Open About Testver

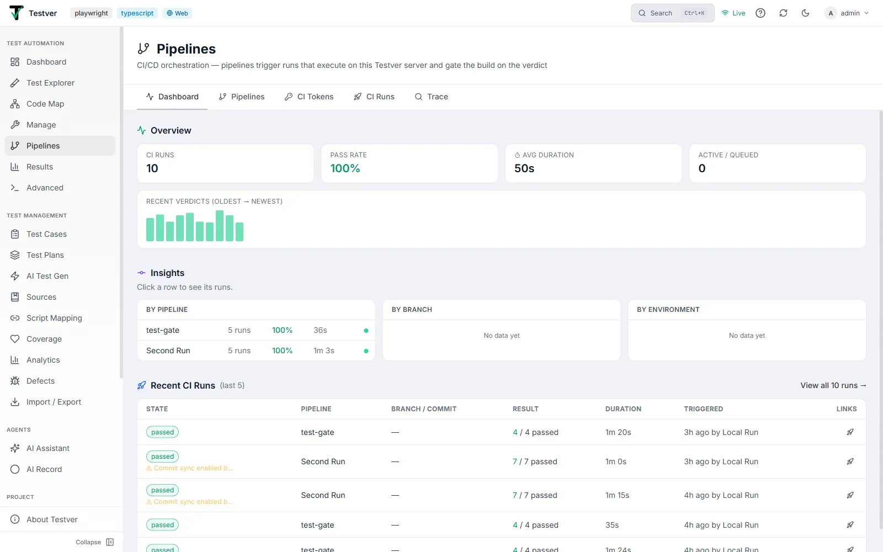pyautogui.click(x=60, y=519)
